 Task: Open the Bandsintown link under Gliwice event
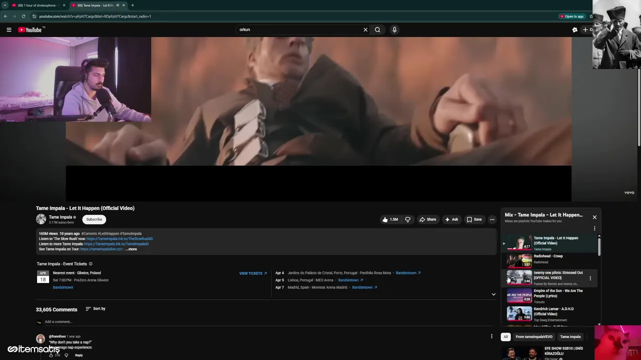click(x=63, y=287)
